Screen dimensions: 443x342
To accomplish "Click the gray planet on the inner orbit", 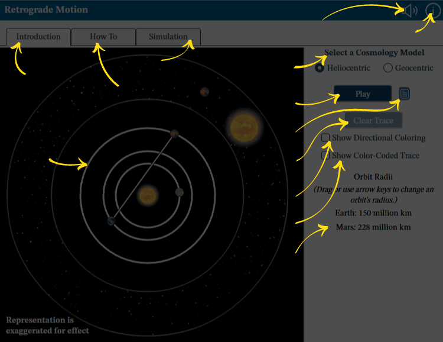I will pyautogui.click(x=180, y=192).
